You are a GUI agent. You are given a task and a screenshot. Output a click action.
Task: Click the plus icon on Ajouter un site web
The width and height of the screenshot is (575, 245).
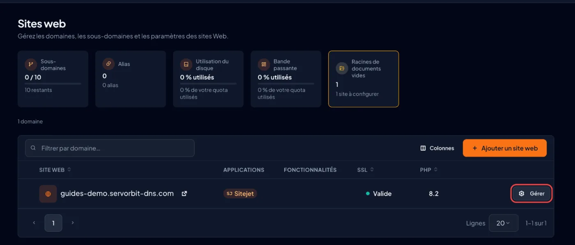[x=475, y=148]
